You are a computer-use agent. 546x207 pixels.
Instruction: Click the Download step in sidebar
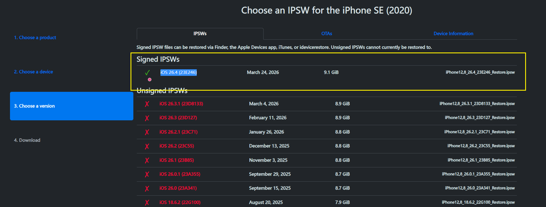point(27,140)
